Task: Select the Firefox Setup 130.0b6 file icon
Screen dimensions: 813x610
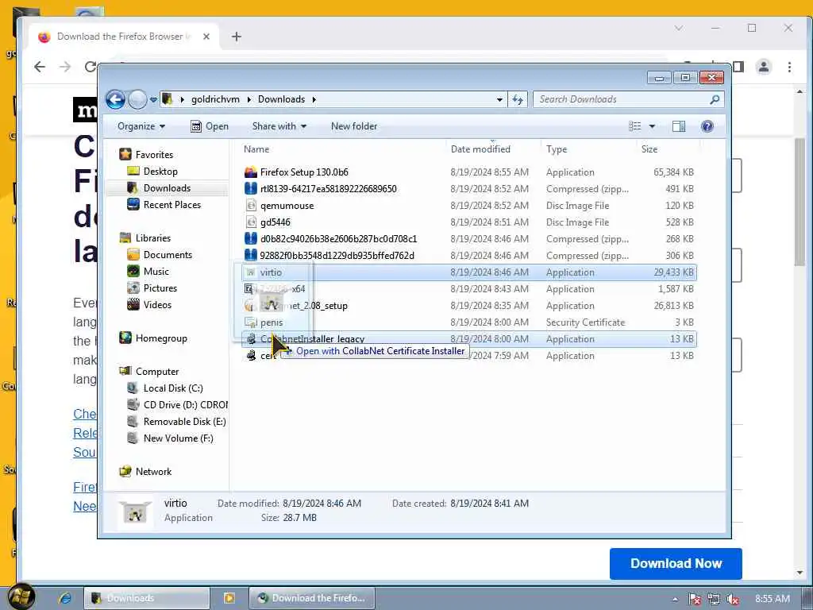Action: pyautogui.click(x=251, y=172)
